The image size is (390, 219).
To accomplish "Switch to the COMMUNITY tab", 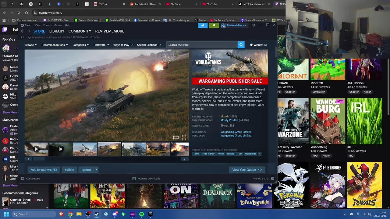I will 80,31.
